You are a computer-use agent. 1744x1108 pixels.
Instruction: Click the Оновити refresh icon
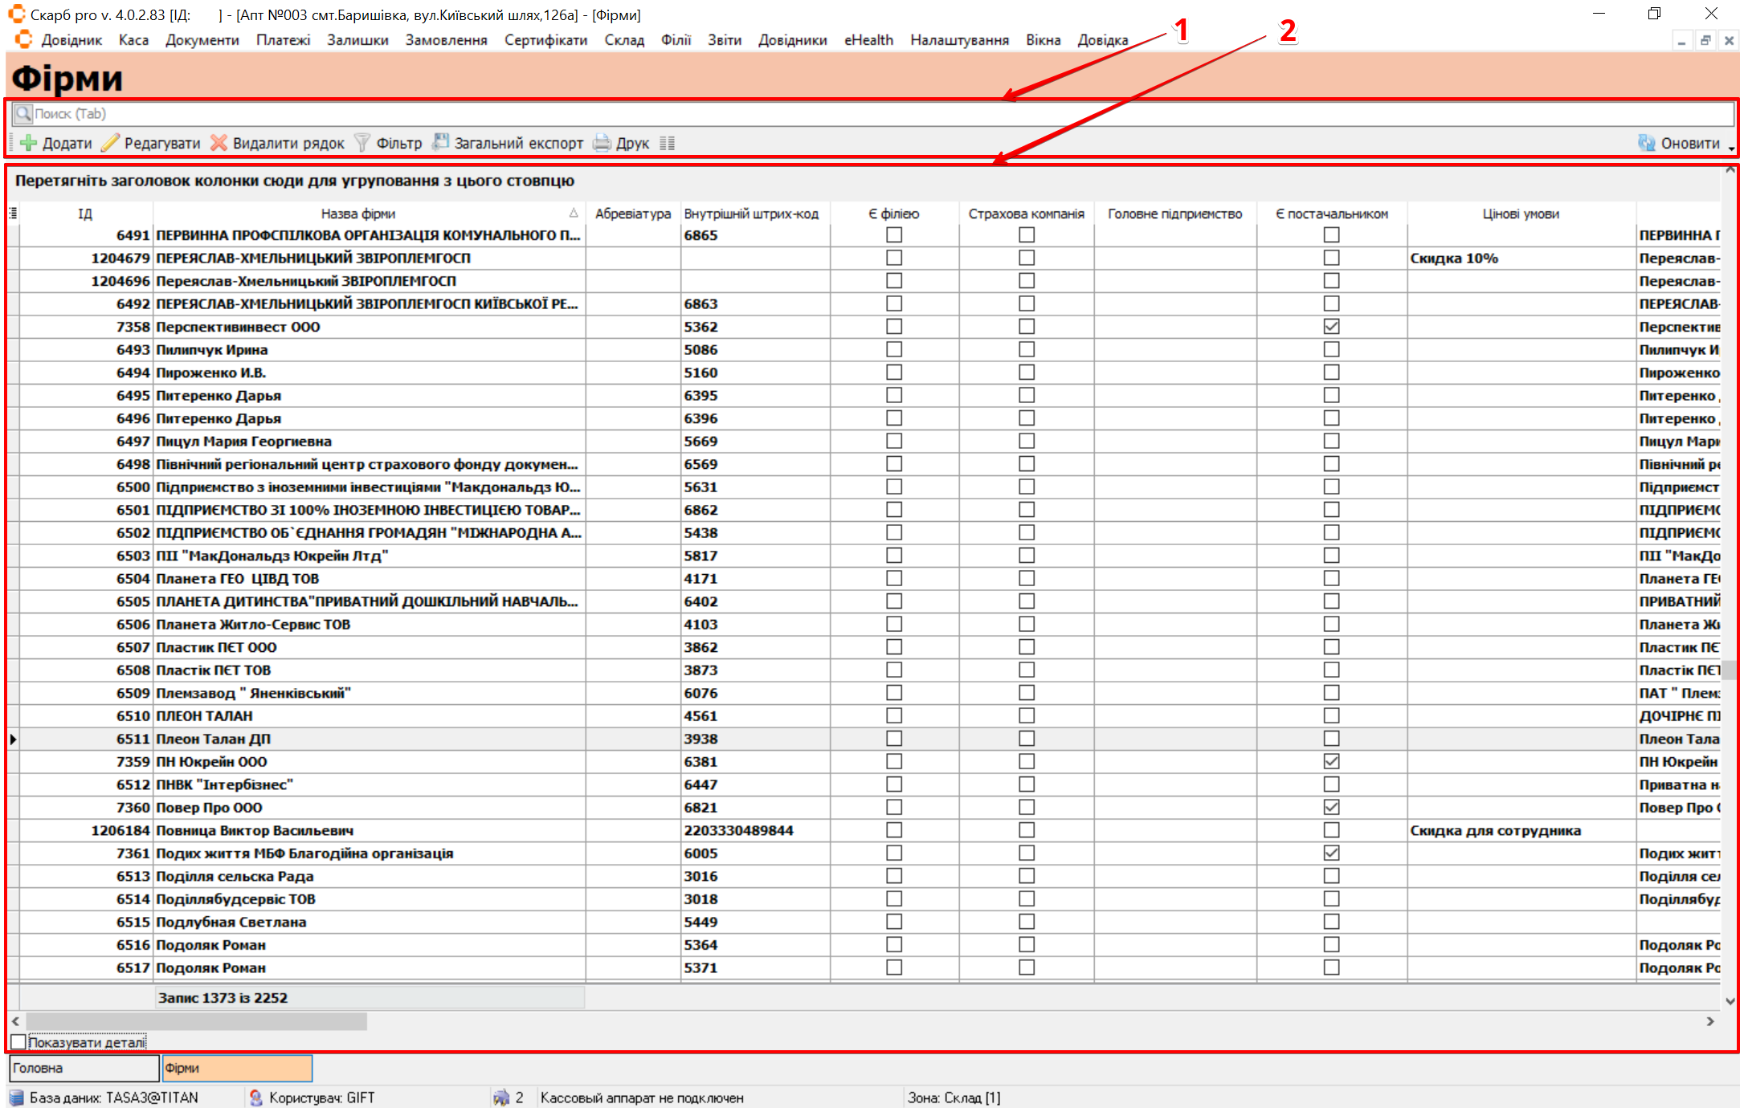pyautogui.click(x=1647, y=143)
